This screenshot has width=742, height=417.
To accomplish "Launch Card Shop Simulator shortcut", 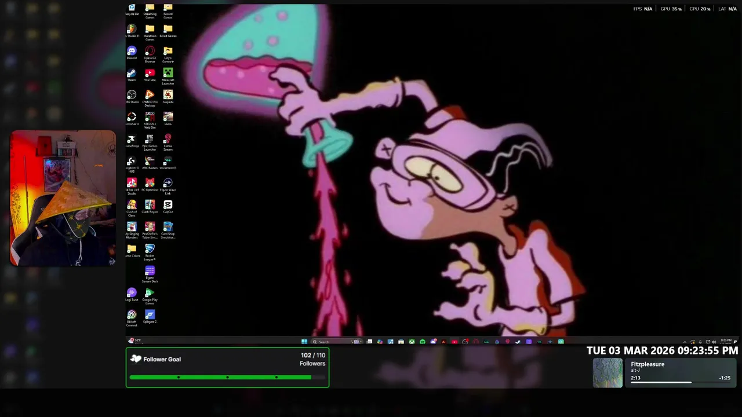I will pos(168,231).
